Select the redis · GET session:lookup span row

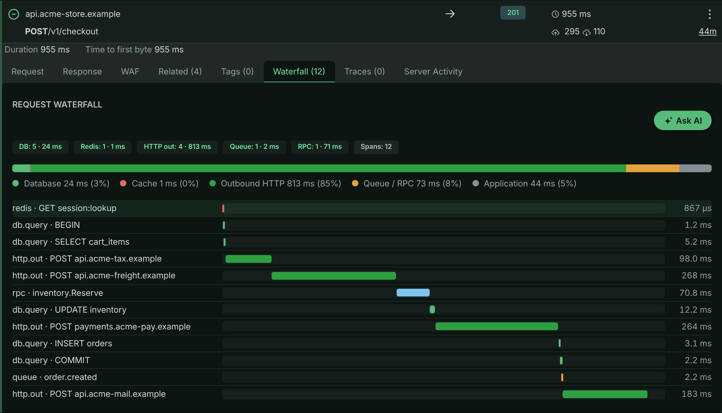(362, 208)
